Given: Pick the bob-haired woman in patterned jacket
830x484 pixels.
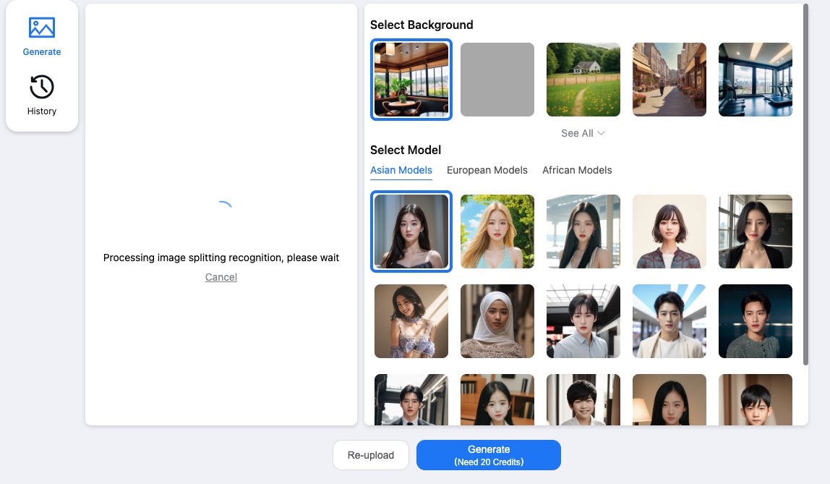Looking at the screenshot, I should pyautogui.click(x=669, y=232).
